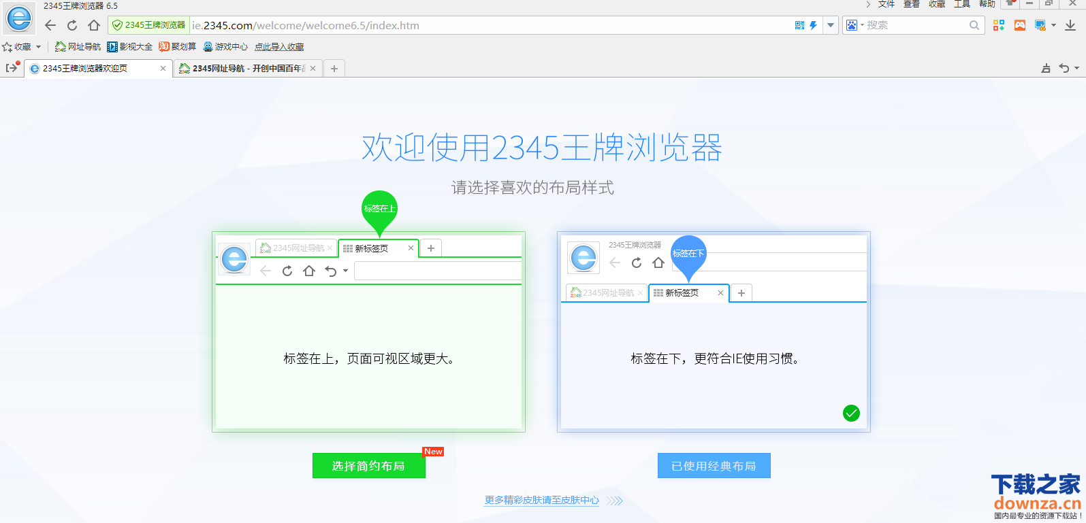Go to the browser home page icon
The image size is (1086, 523).
click(x=94, y=25)
